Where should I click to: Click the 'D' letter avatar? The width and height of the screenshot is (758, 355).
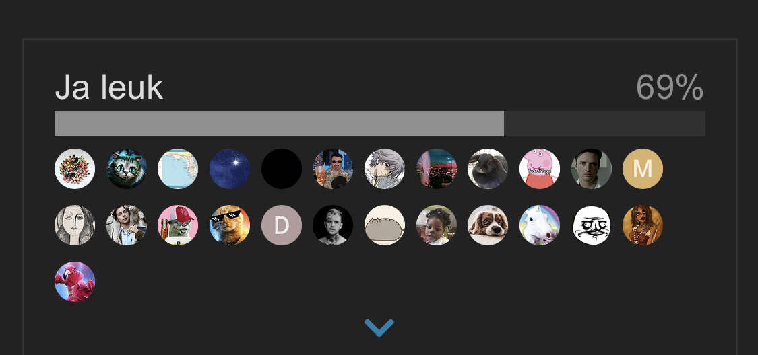(x=282, y=225)
